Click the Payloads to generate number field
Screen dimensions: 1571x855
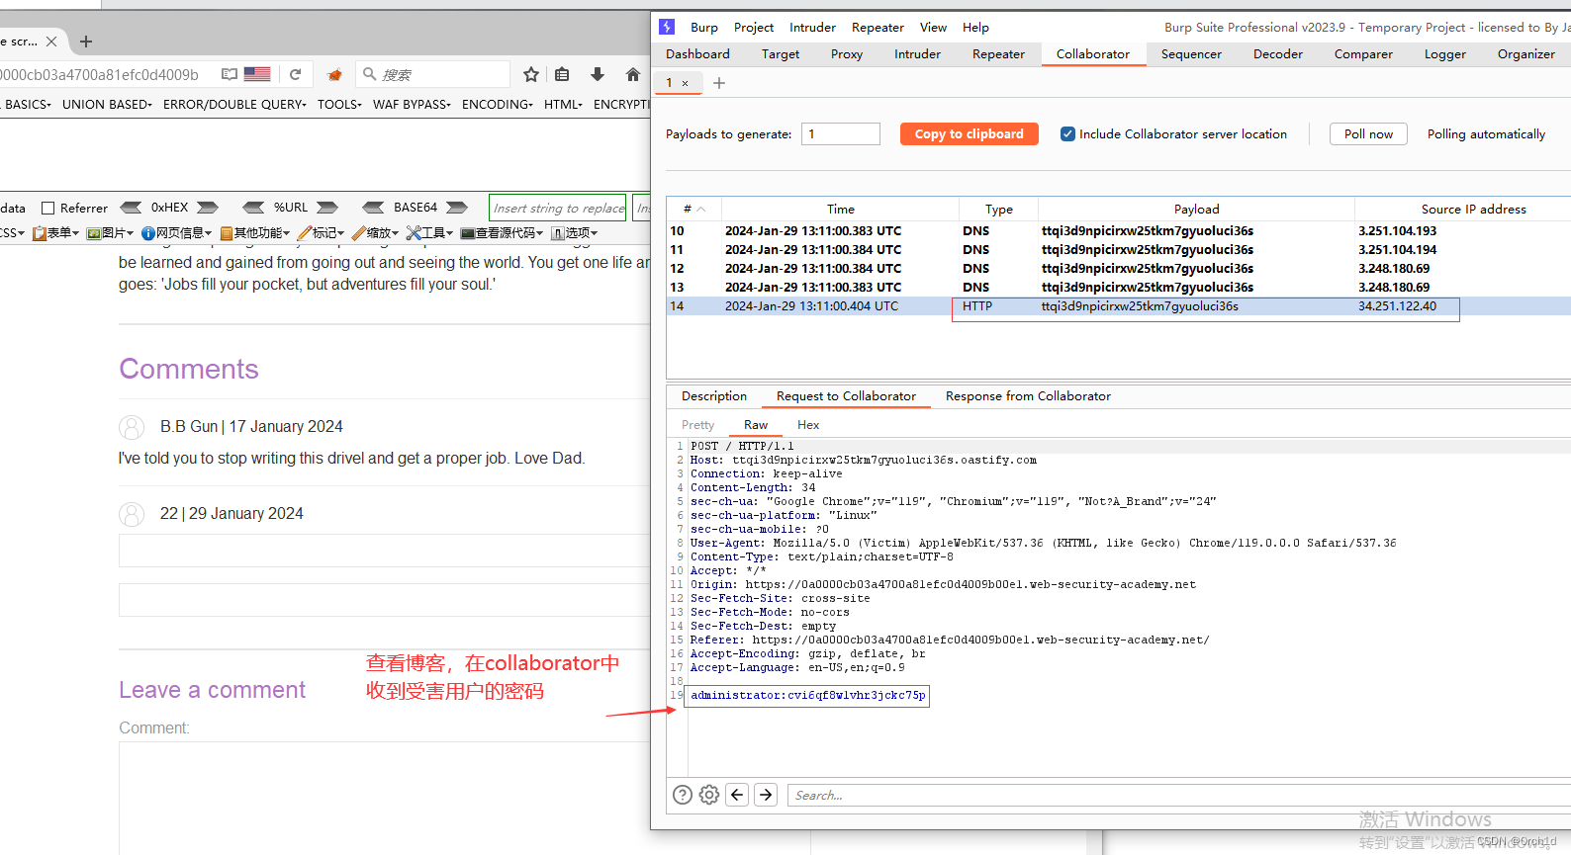point(841,134)
